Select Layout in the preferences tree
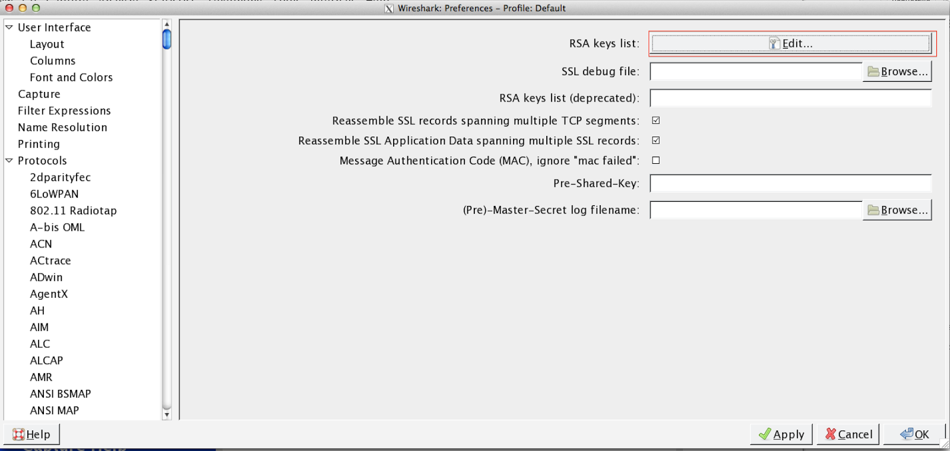The image size is (950, 451). 47,44
